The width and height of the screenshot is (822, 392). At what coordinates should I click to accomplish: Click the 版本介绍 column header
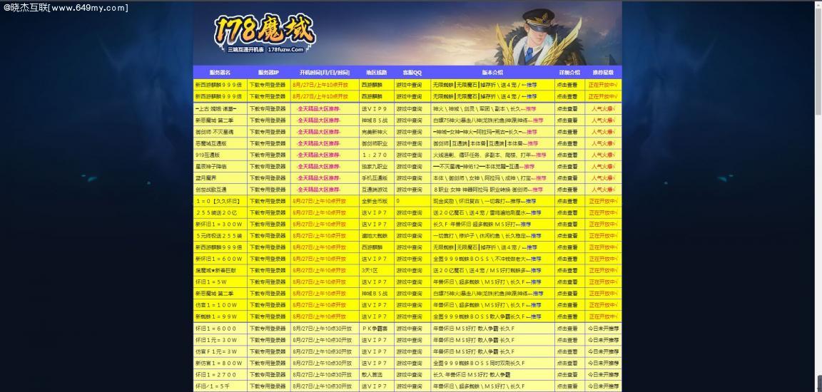[x=492, y=73]
